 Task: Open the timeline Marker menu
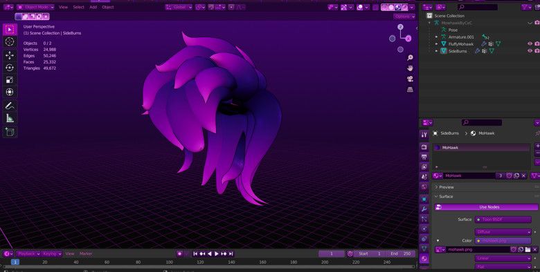tap(86, 254)
